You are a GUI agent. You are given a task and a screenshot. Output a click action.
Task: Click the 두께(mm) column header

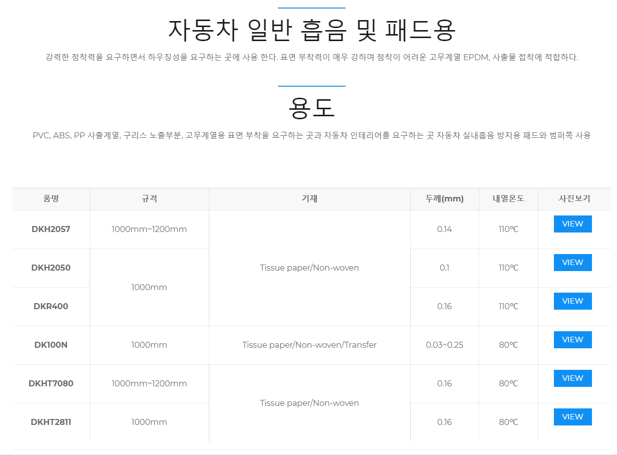coord(445,198)
